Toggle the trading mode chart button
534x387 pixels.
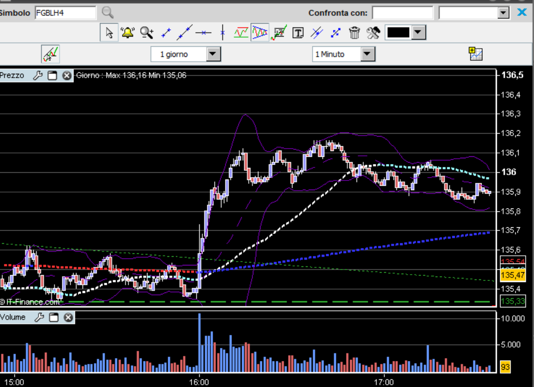(50, 54)
